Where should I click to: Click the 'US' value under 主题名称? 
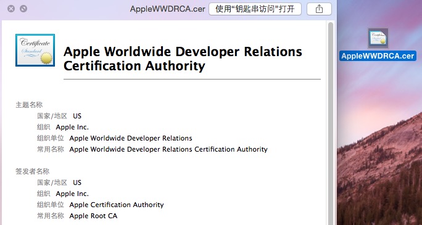click(77, 116)
